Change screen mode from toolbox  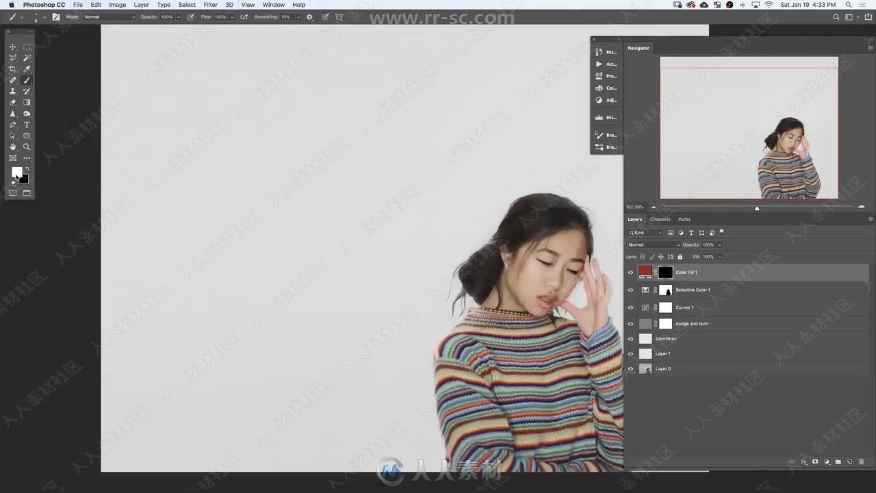(x=27, y=193)
